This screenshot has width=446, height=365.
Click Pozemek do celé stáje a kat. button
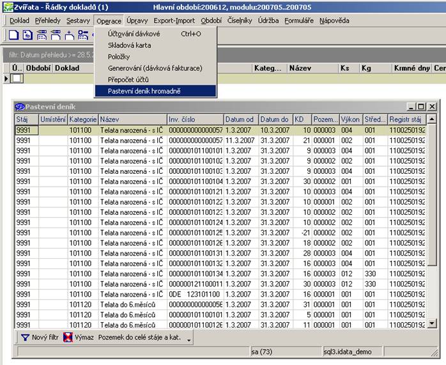coord(139,338)
